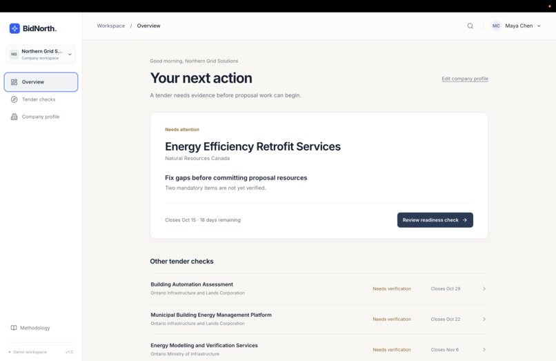The image size is (556, 361).
Task: Click Natural Resources Canada text
Action: click(x=197, y=158)
